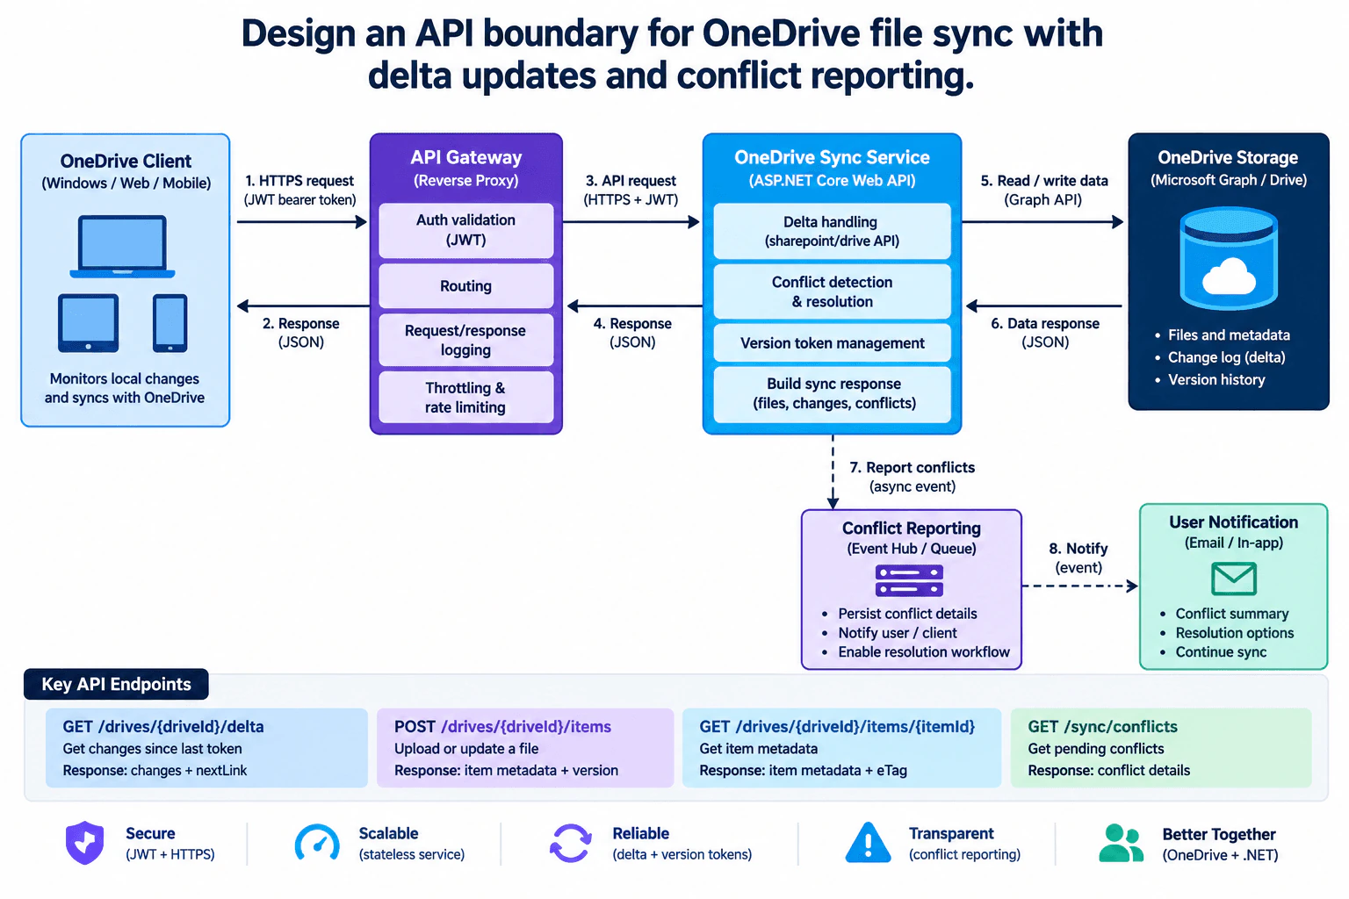
Task: Click the OneDrive Storage heading
Action: [1228, 158]
